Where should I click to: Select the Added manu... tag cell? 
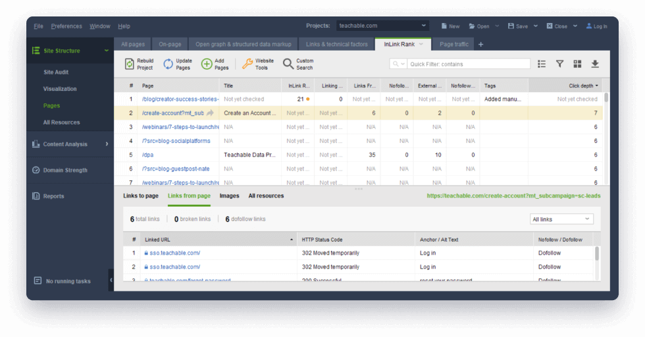[x=503, y=99]
